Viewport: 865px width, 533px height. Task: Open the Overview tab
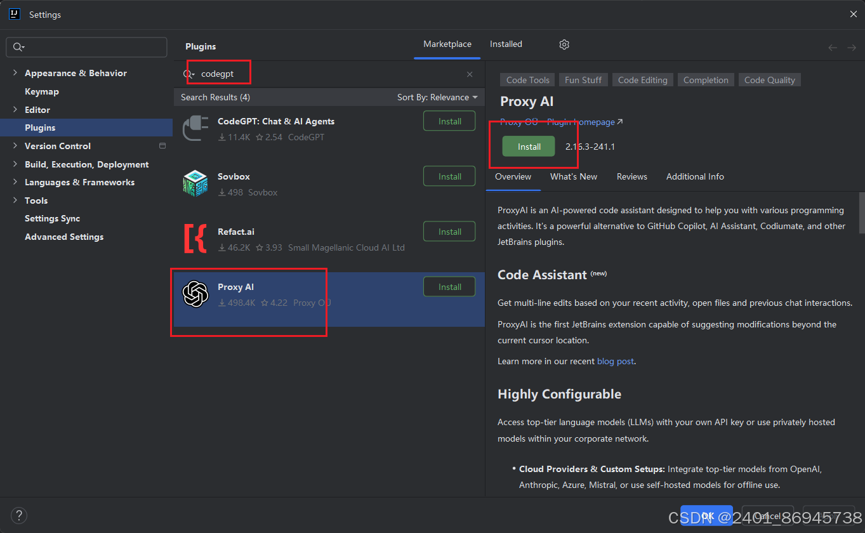513,176
